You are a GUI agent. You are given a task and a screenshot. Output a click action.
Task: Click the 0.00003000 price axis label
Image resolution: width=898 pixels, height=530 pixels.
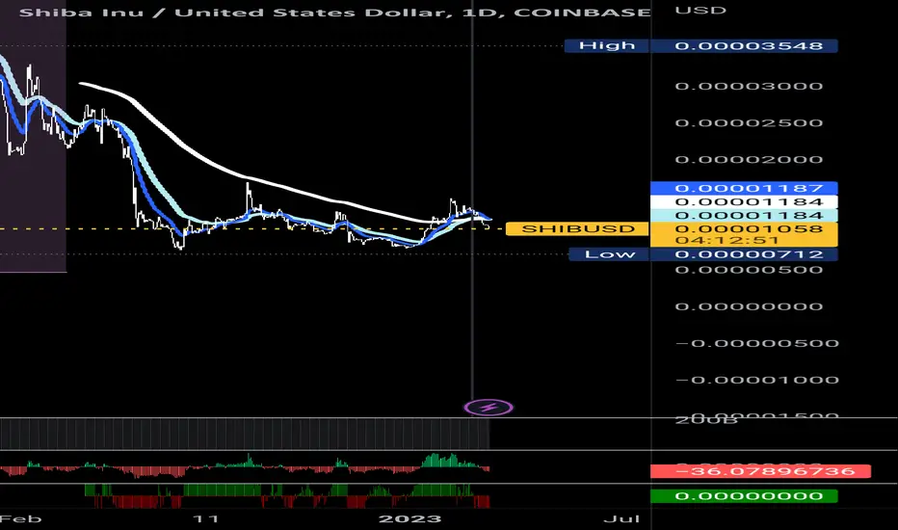[x=749, y=86]
